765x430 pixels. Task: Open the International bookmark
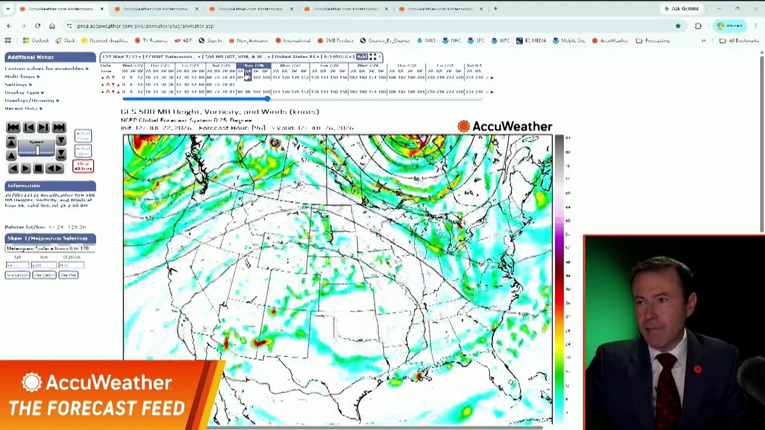(x=293, y=41)
